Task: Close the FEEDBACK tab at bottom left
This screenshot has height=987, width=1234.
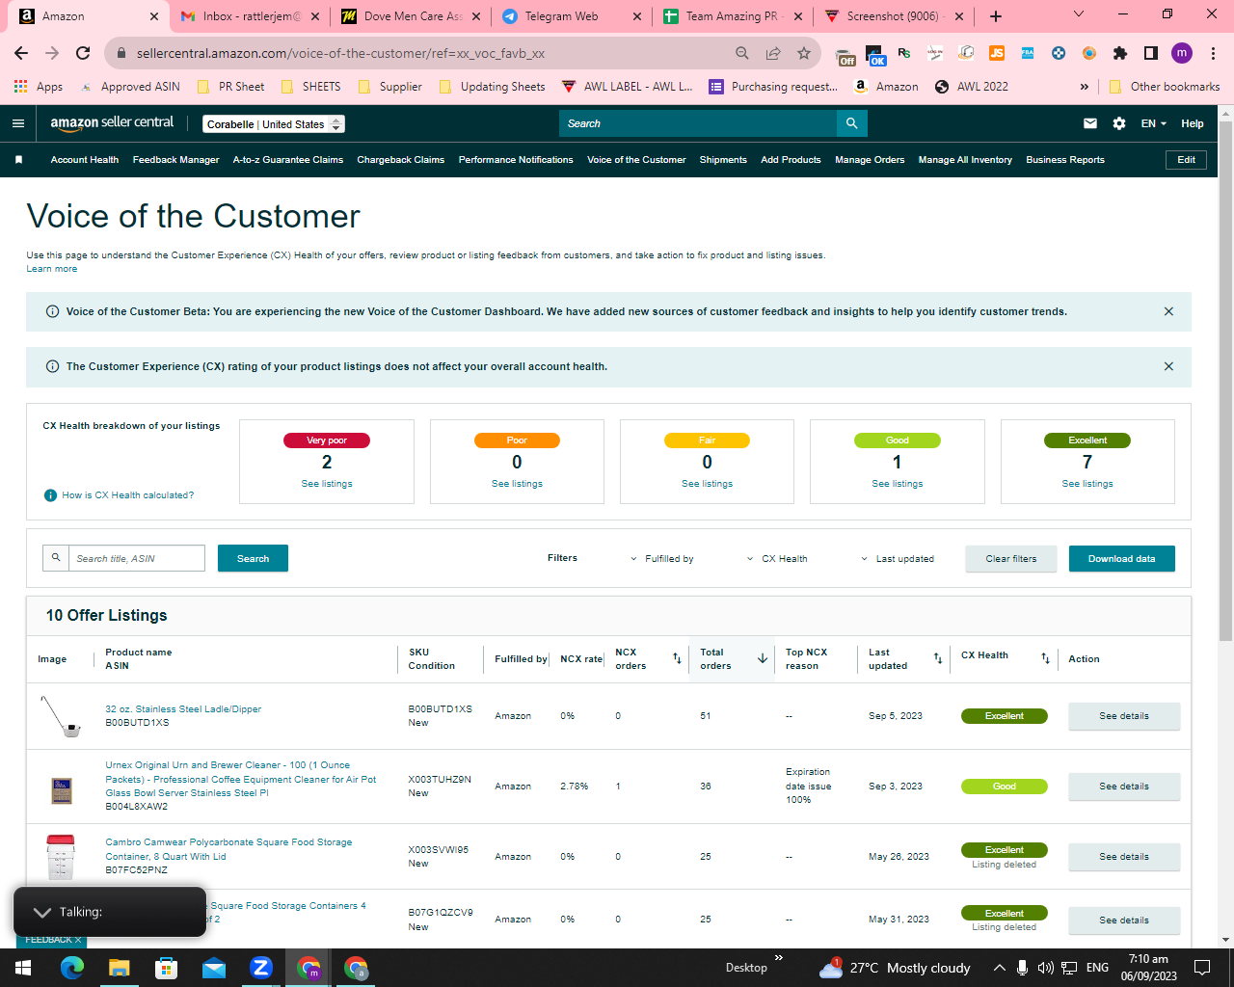Action: pyautogui.click(x=78, y=940)
